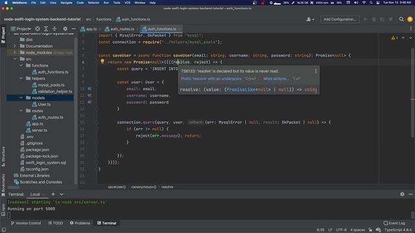The image size is (415, 233).
Task: Click Expand All icon in Project panel
Action: (46, 28)
